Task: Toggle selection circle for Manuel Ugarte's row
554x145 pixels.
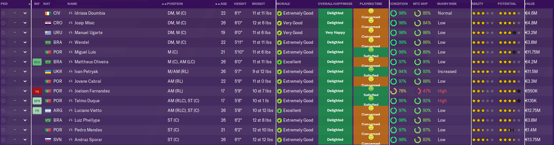Action: tap(3, 33)
